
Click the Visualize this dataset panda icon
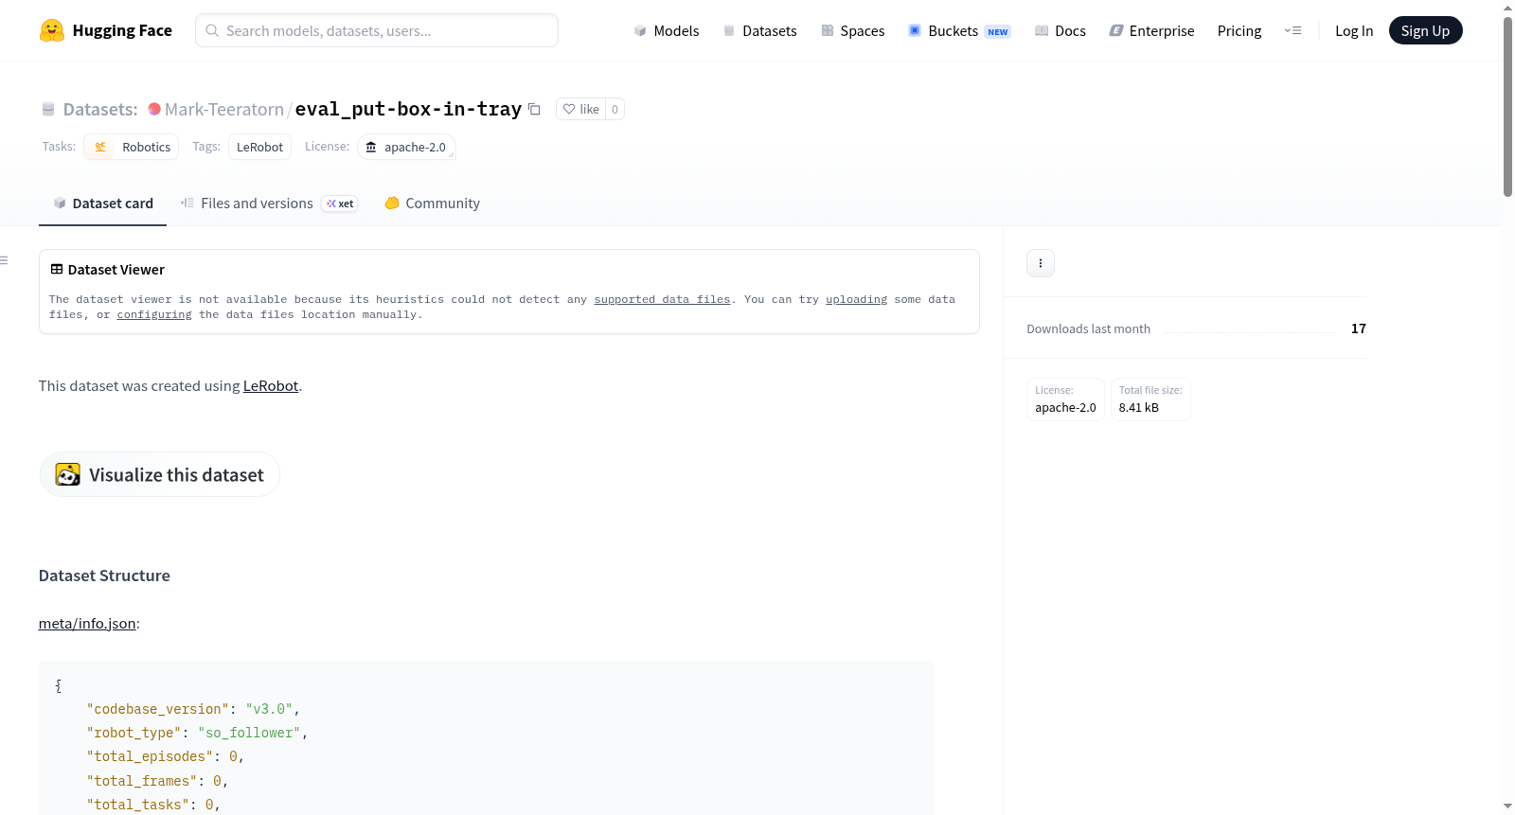(67, 474)
